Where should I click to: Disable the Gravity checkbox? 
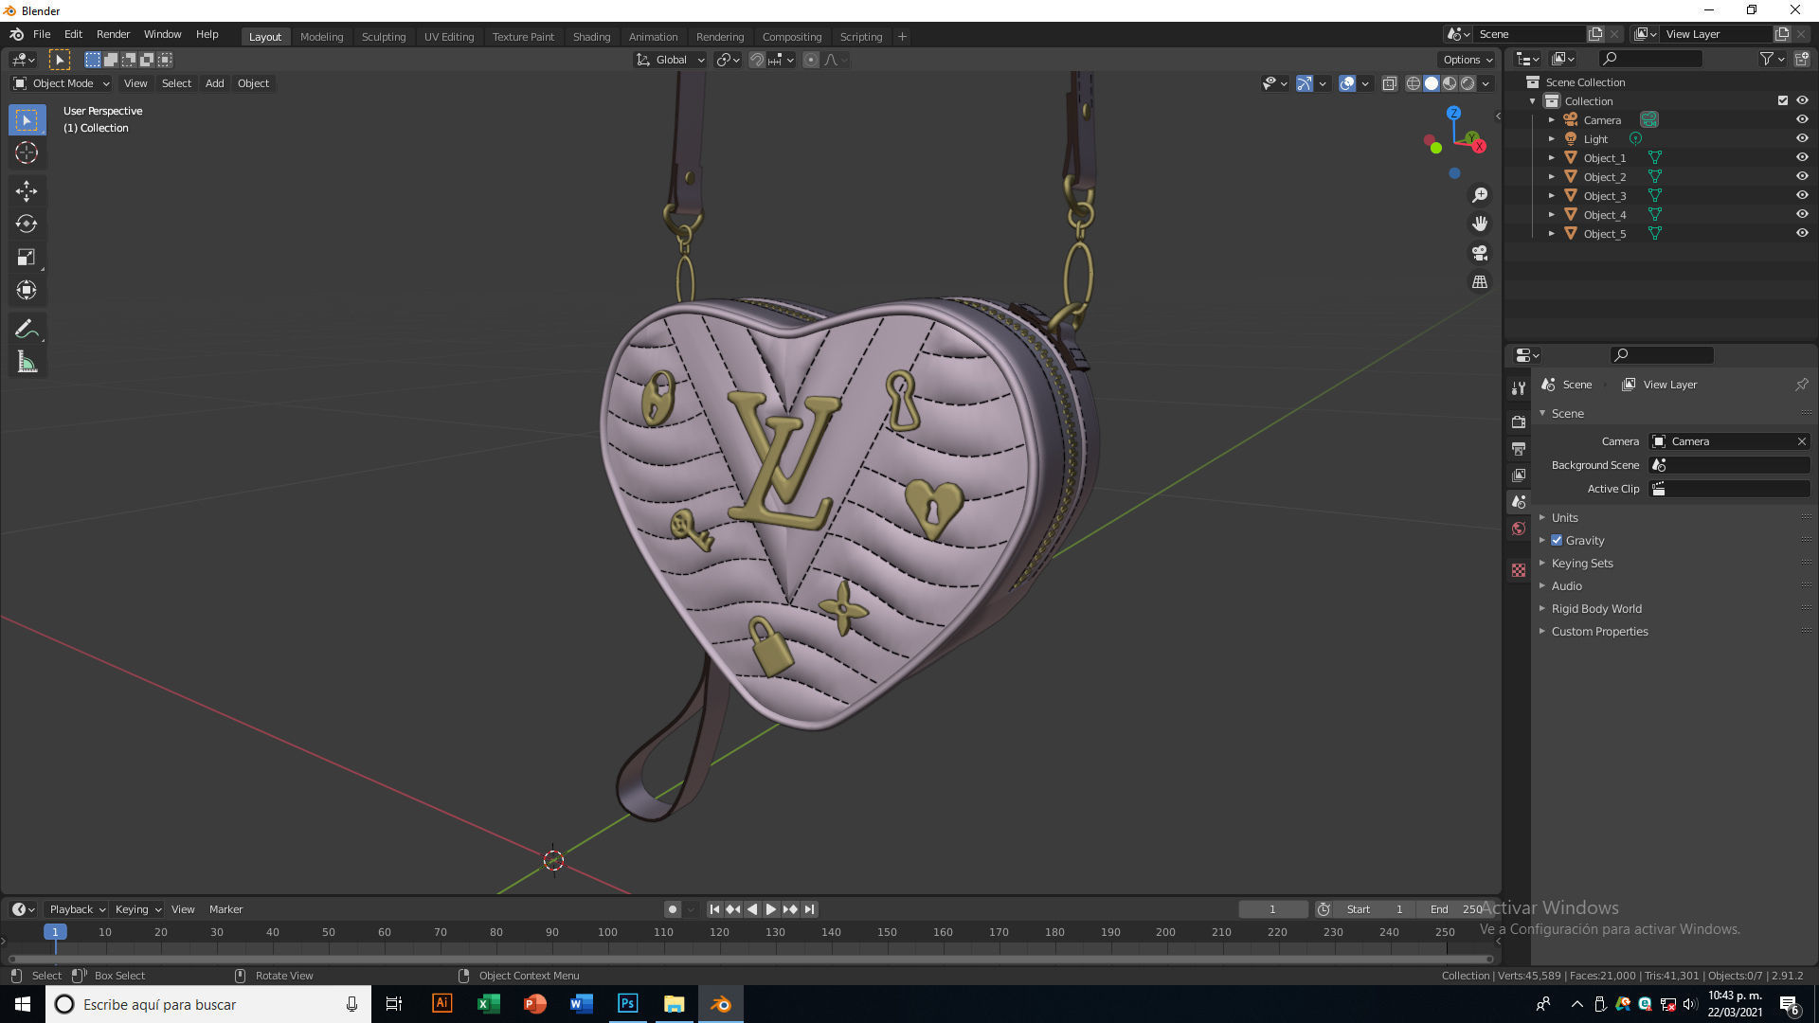pyautogui.click(x=1557, y=540)
